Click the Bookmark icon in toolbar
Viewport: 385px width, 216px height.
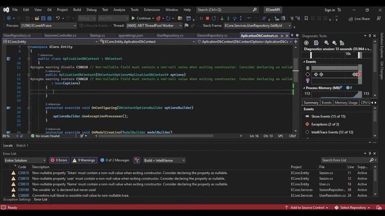(x=306, y=19)
